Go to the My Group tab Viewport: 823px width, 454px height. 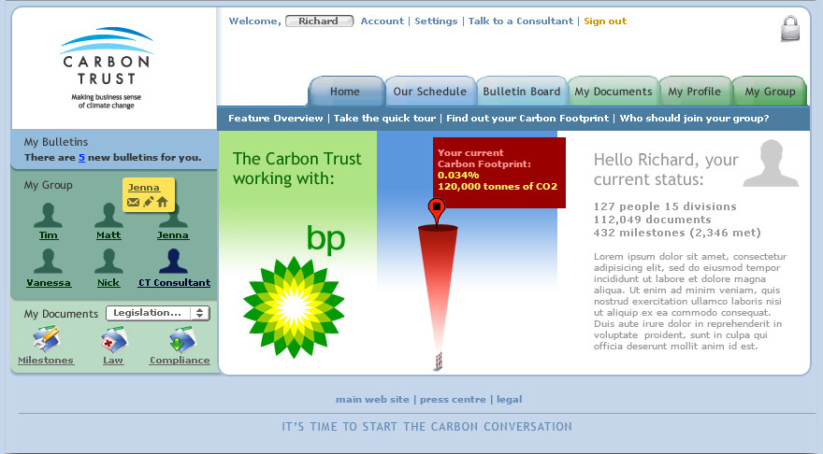point(770,92)
